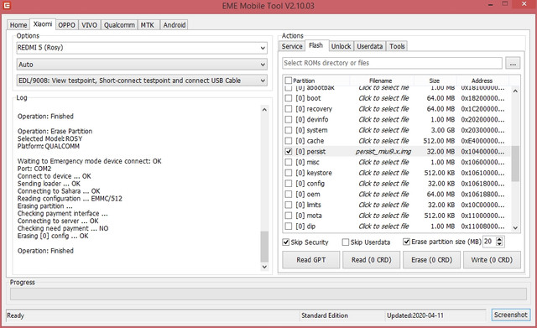The height and width of the screenshot is (328, 537).
Task: Expand the Auto mode dropdown
Action: (142, 65)
